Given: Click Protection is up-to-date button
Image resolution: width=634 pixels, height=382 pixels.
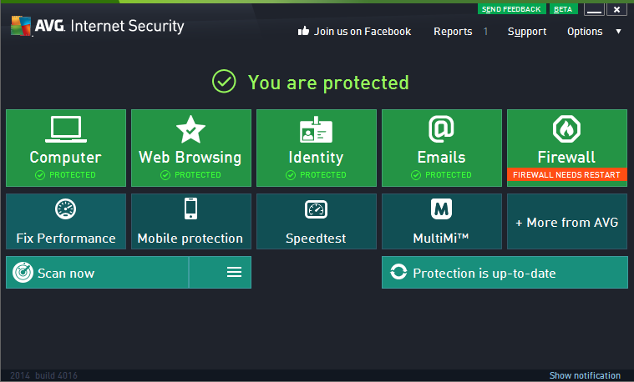Looking at the screenshot, I should coord(505,273).
